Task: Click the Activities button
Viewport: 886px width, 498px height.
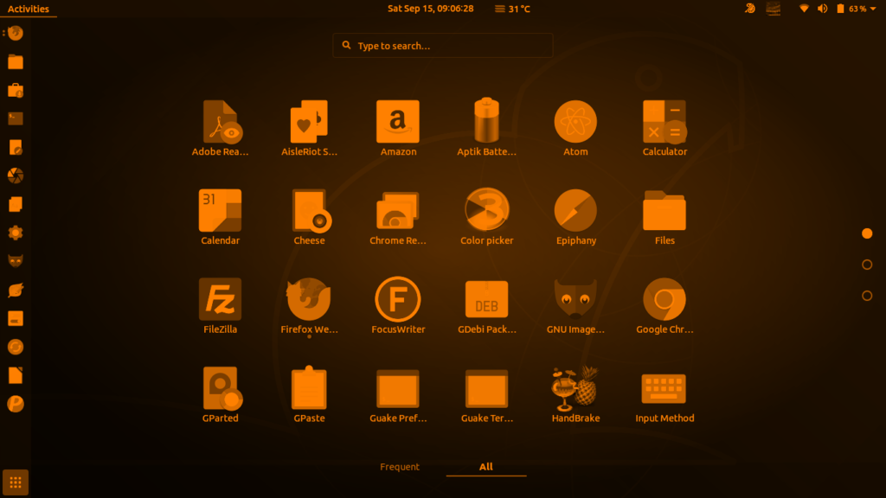Action: tap(29, 9)
